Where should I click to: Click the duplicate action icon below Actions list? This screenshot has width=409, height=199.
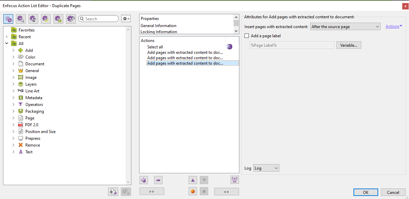click(144, 180)
